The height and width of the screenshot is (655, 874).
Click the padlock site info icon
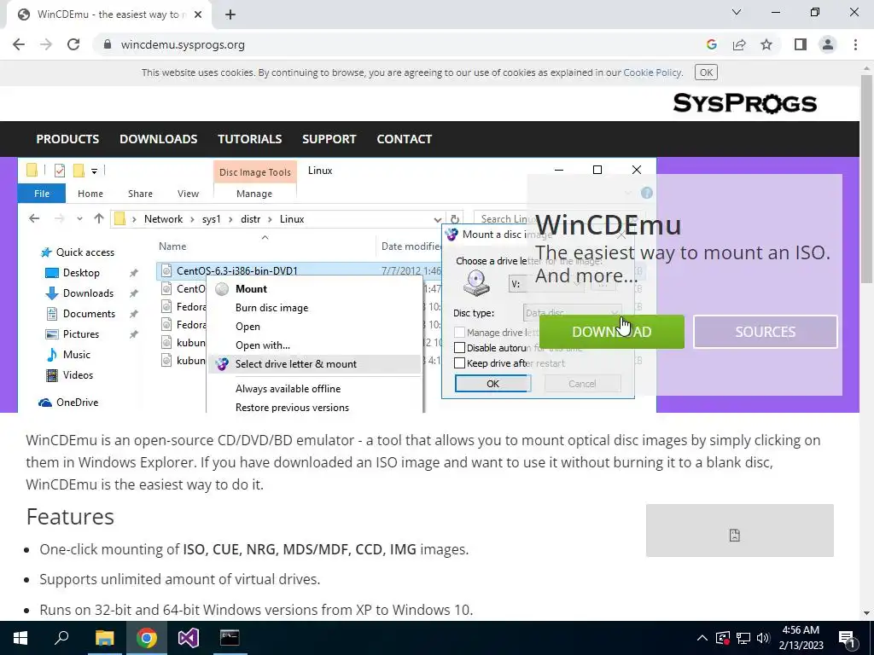point(108,44)
